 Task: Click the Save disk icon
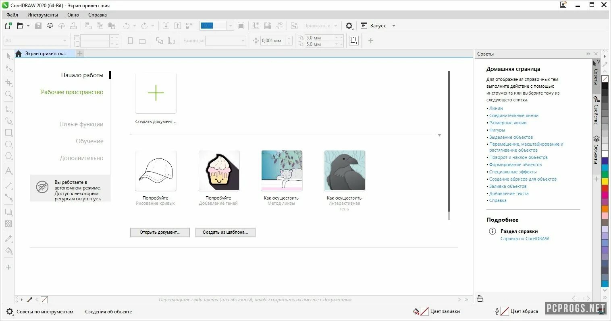point(38,26)
